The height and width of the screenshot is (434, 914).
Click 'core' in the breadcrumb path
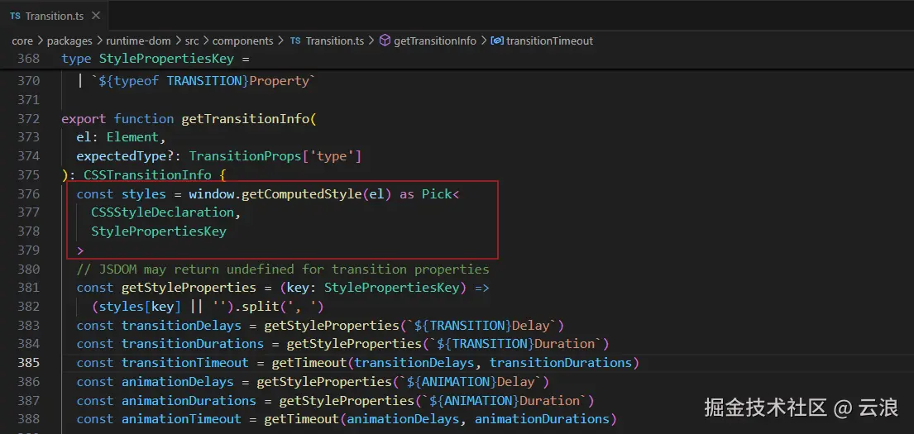(x=22, y=41)
